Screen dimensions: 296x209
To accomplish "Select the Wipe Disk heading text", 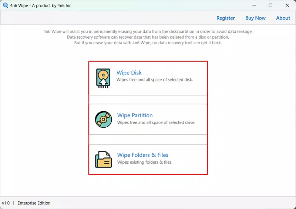I will coord(129,73).
